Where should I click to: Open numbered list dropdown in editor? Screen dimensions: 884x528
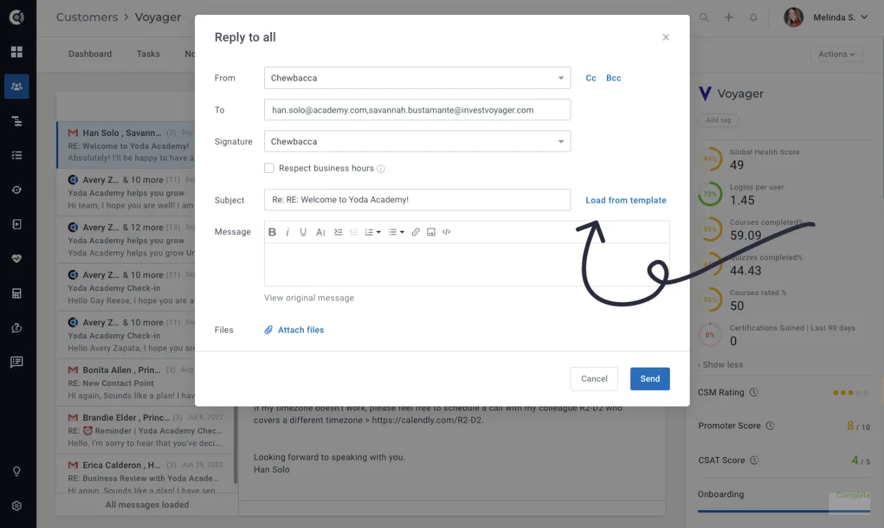[x=373, y=232]
